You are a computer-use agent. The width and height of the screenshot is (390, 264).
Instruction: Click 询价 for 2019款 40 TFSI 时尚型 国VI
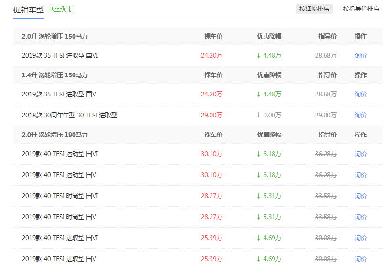[x=360, y=196]
